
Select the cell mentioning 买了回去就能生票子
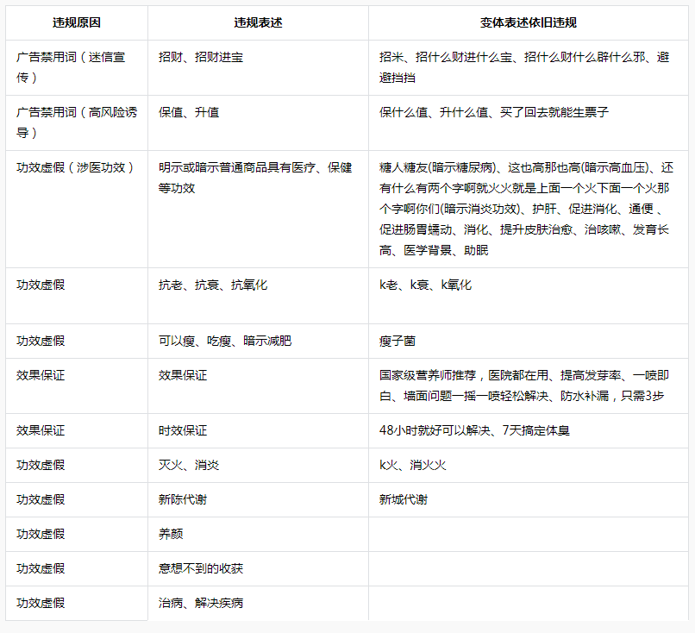529,122
